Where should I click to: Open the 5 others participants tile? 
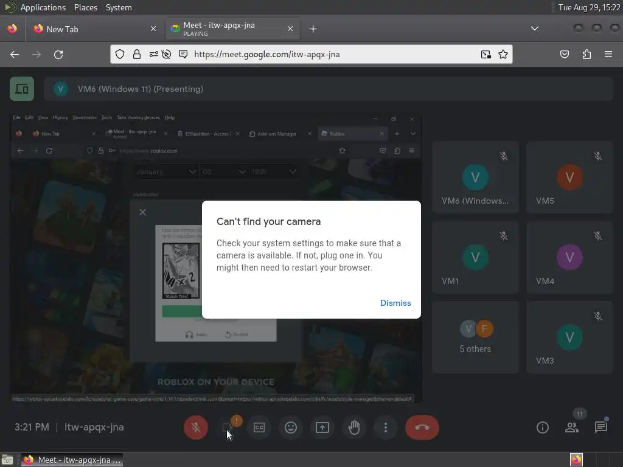[475, 337]
